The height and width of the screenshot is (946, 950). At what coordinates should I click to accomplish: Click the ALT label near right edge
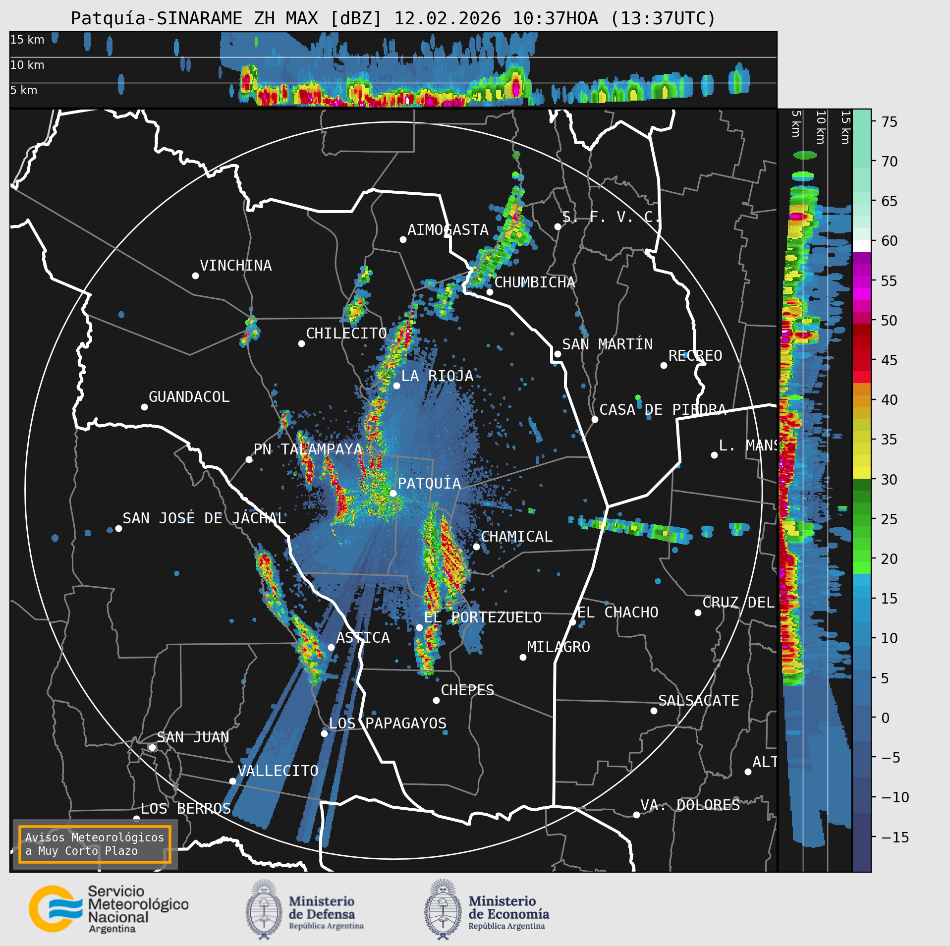765,762
